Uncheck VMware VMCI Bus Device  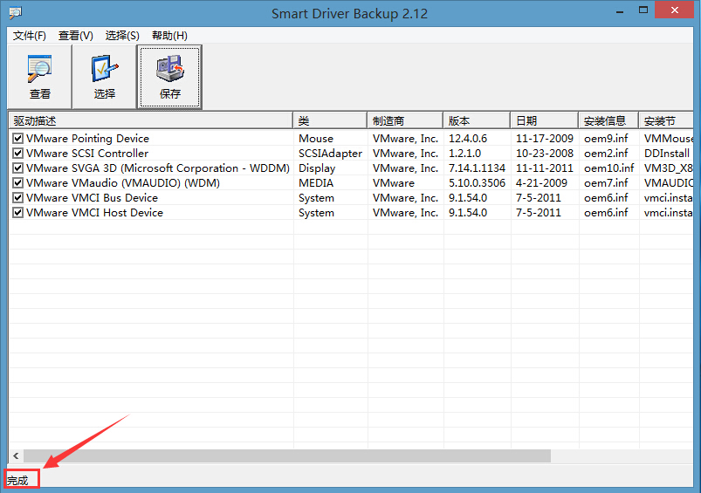(17, 197)
